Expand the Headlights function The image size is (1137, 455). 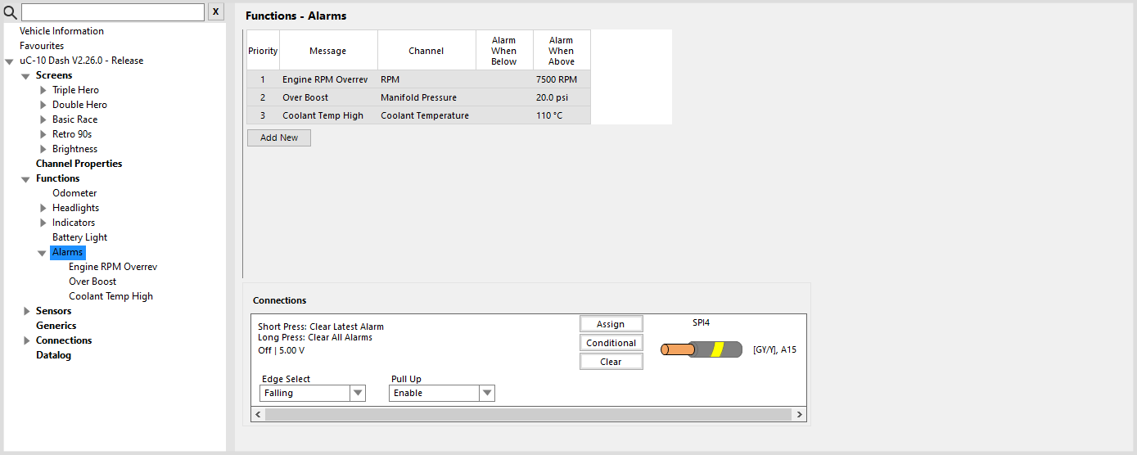[x=43, y=208]
